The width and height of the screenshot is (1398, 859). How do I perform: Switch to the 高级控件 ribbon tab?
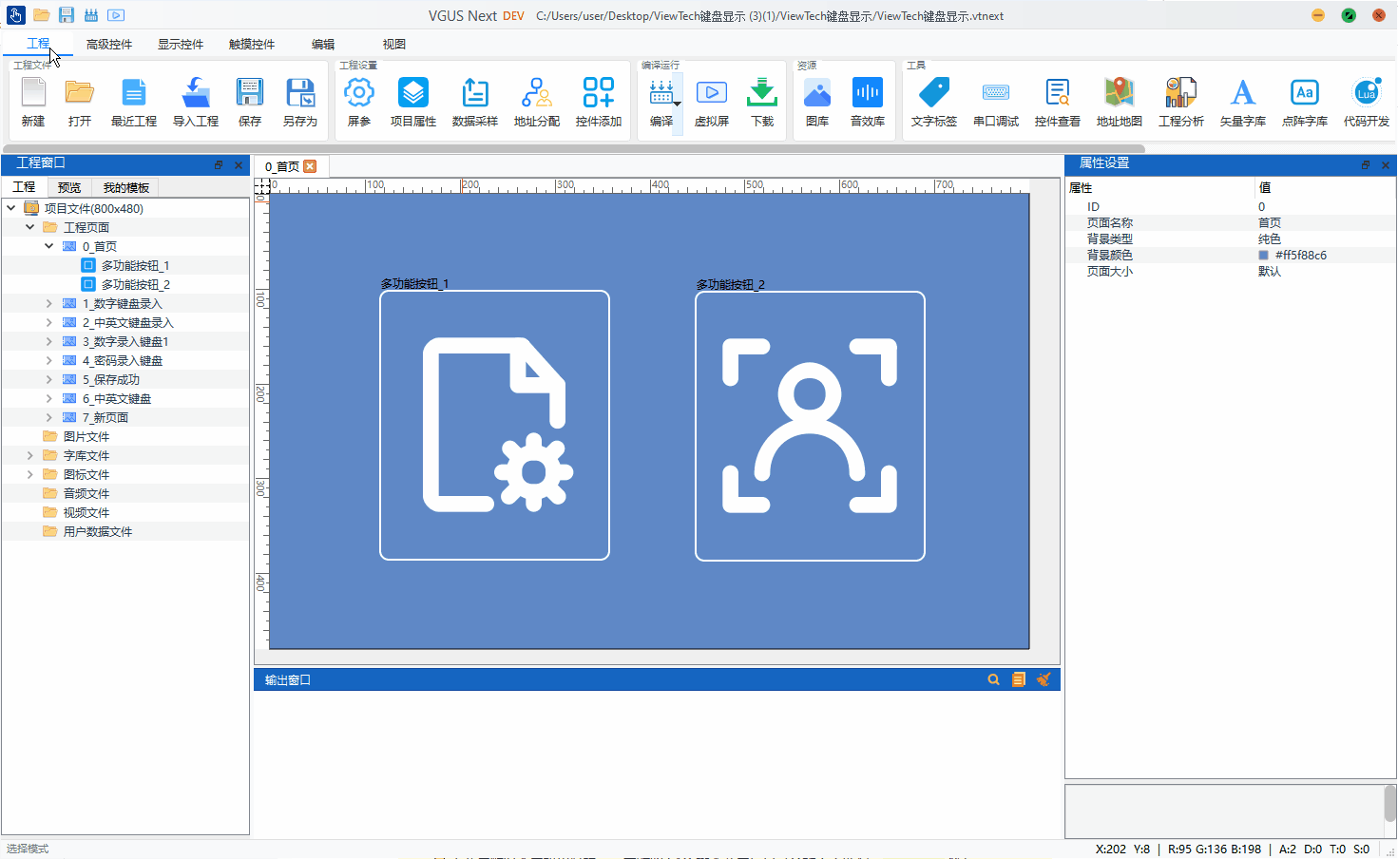click(x=109, y=45)
